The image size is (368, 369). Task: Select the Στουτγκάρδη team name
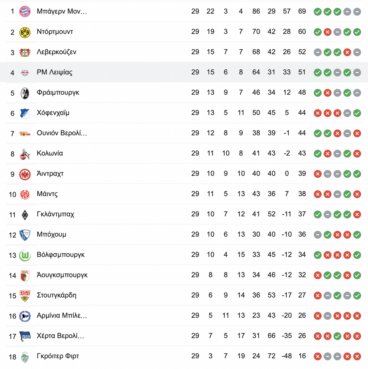(x=56, y=295)
